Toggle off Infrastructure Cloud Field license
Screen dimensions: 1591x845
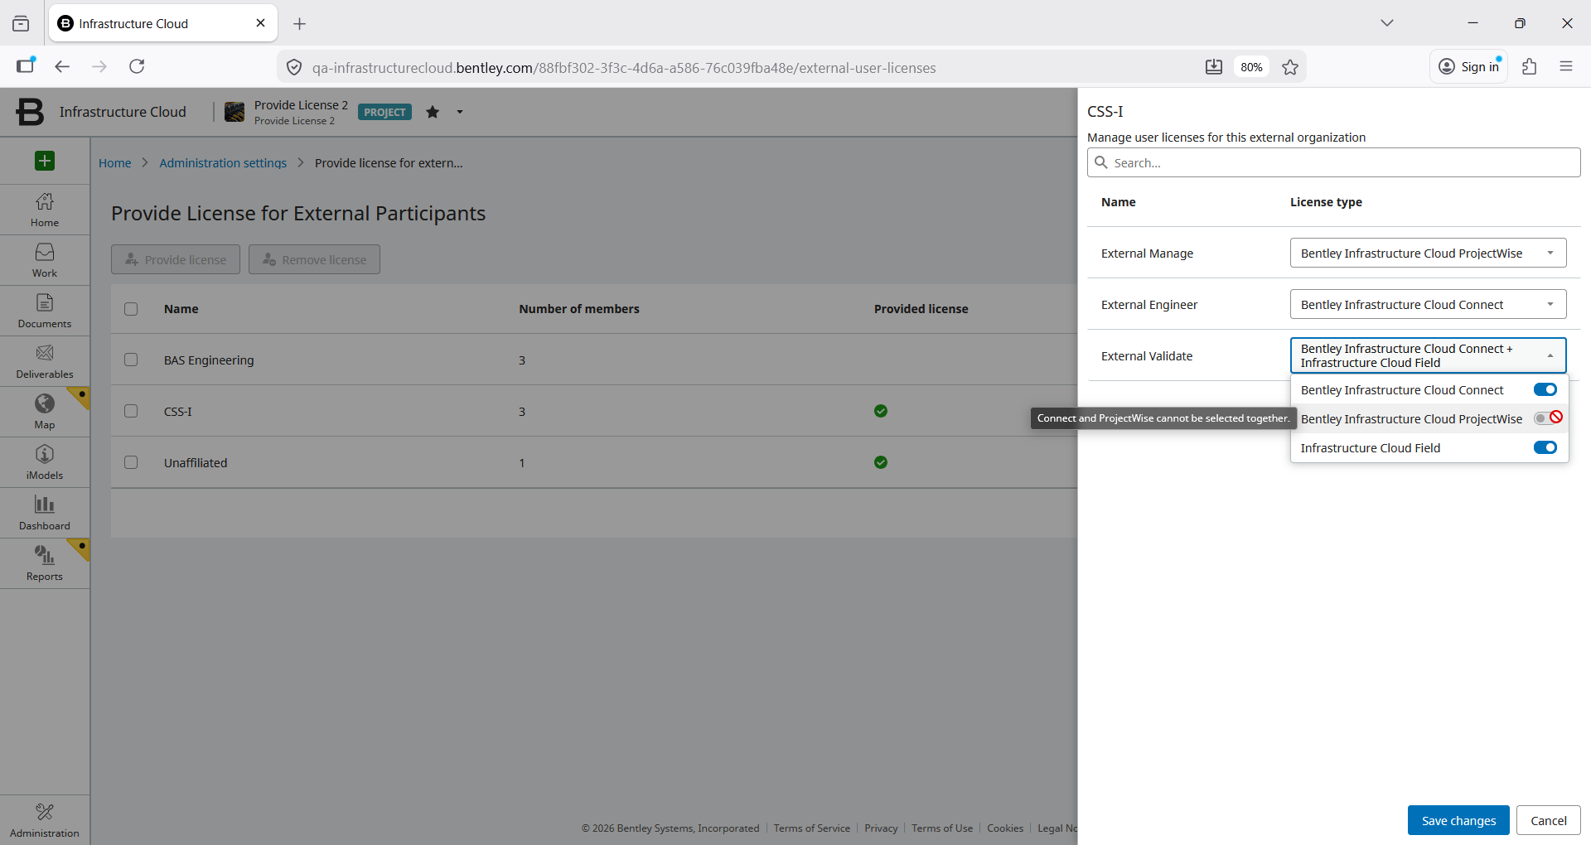tap(1545, 448)
